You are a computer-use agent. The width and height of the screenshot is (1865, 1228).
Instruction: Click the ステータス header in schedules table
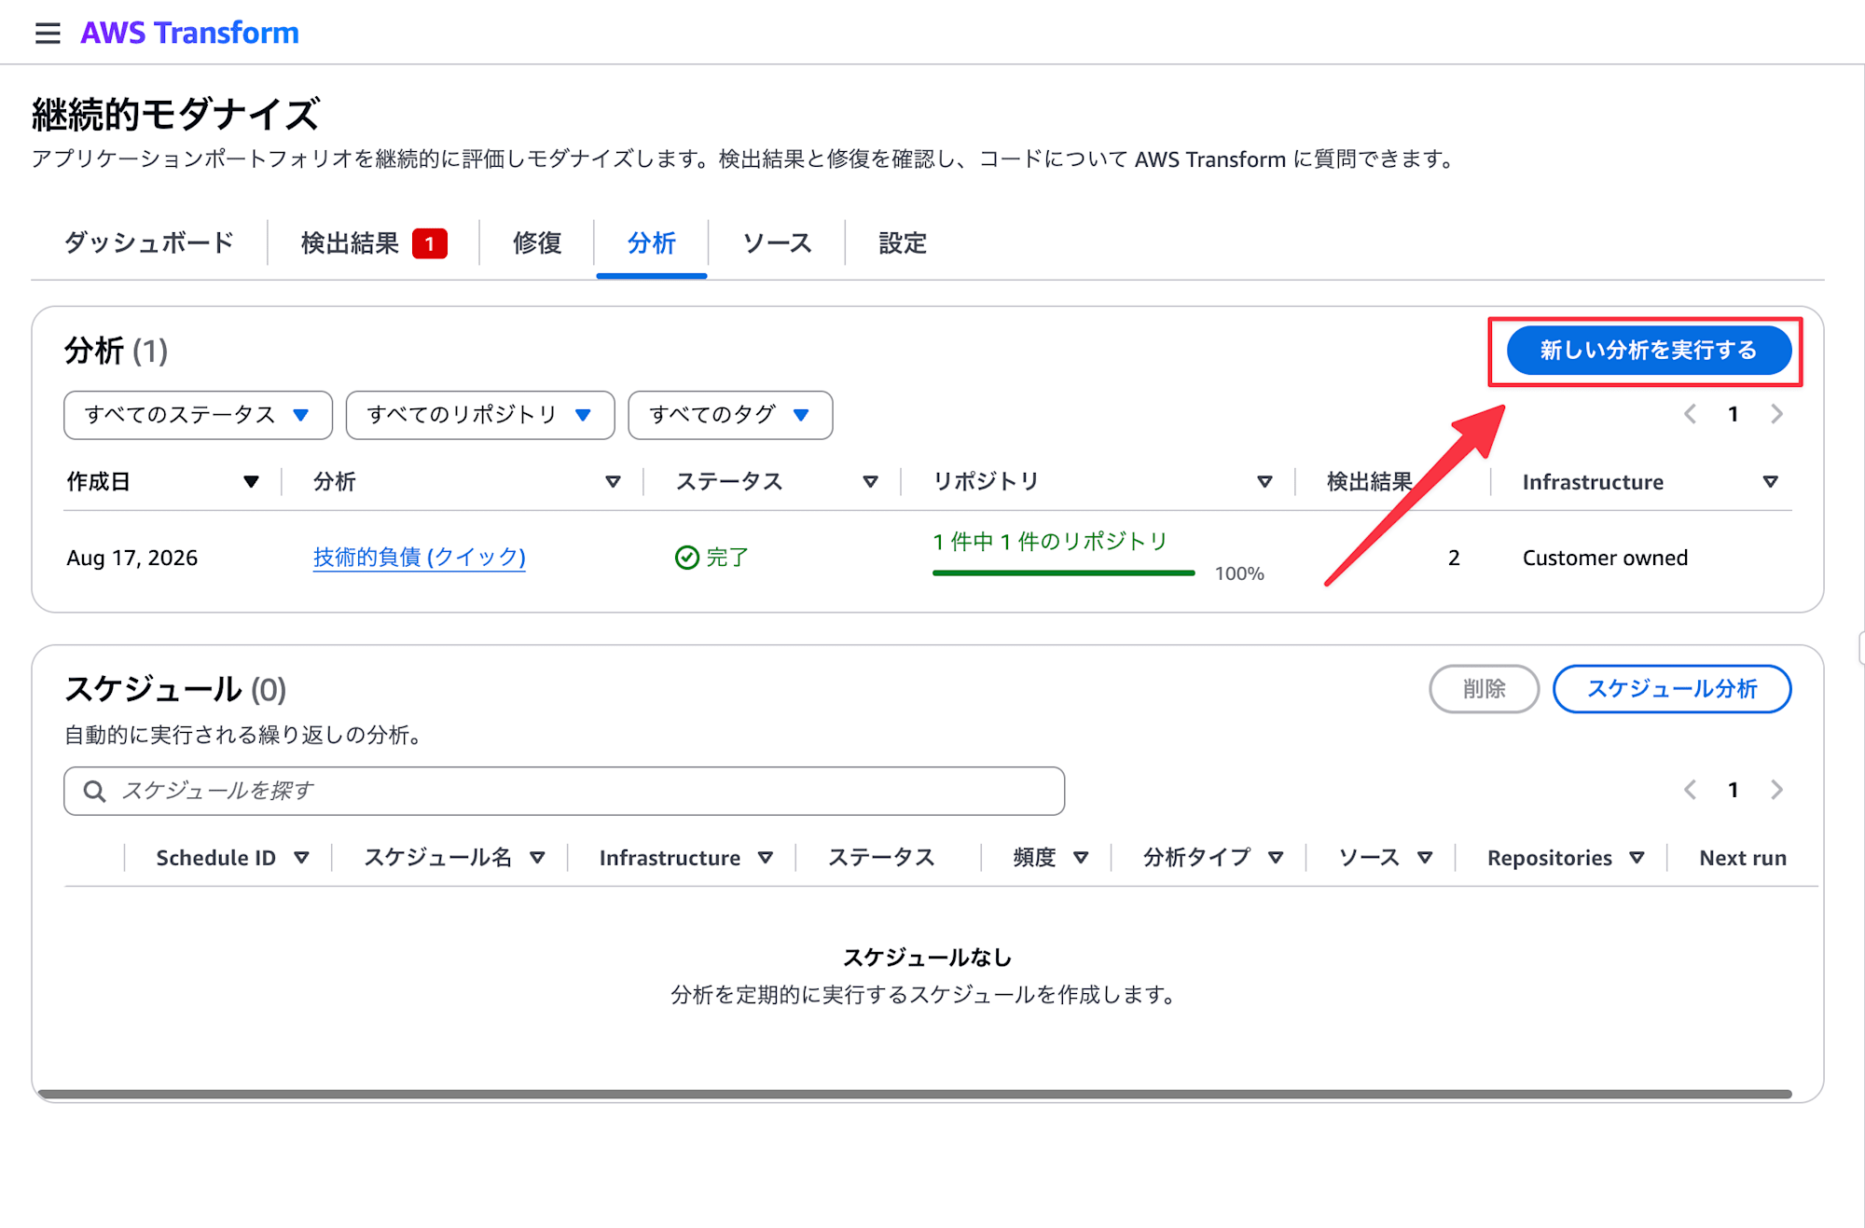click(x=881, y=858)
